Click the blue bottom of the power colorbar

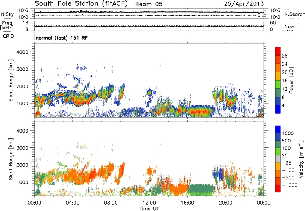pyautogui.click(x=278, y=109)
